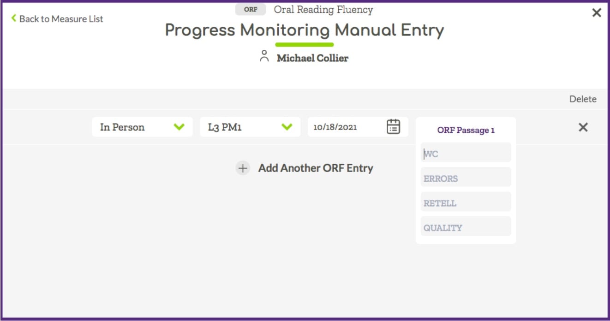
Task: Select the Oral Reading Fluency title
Action: pyautogui.click(x=323, y=9)
